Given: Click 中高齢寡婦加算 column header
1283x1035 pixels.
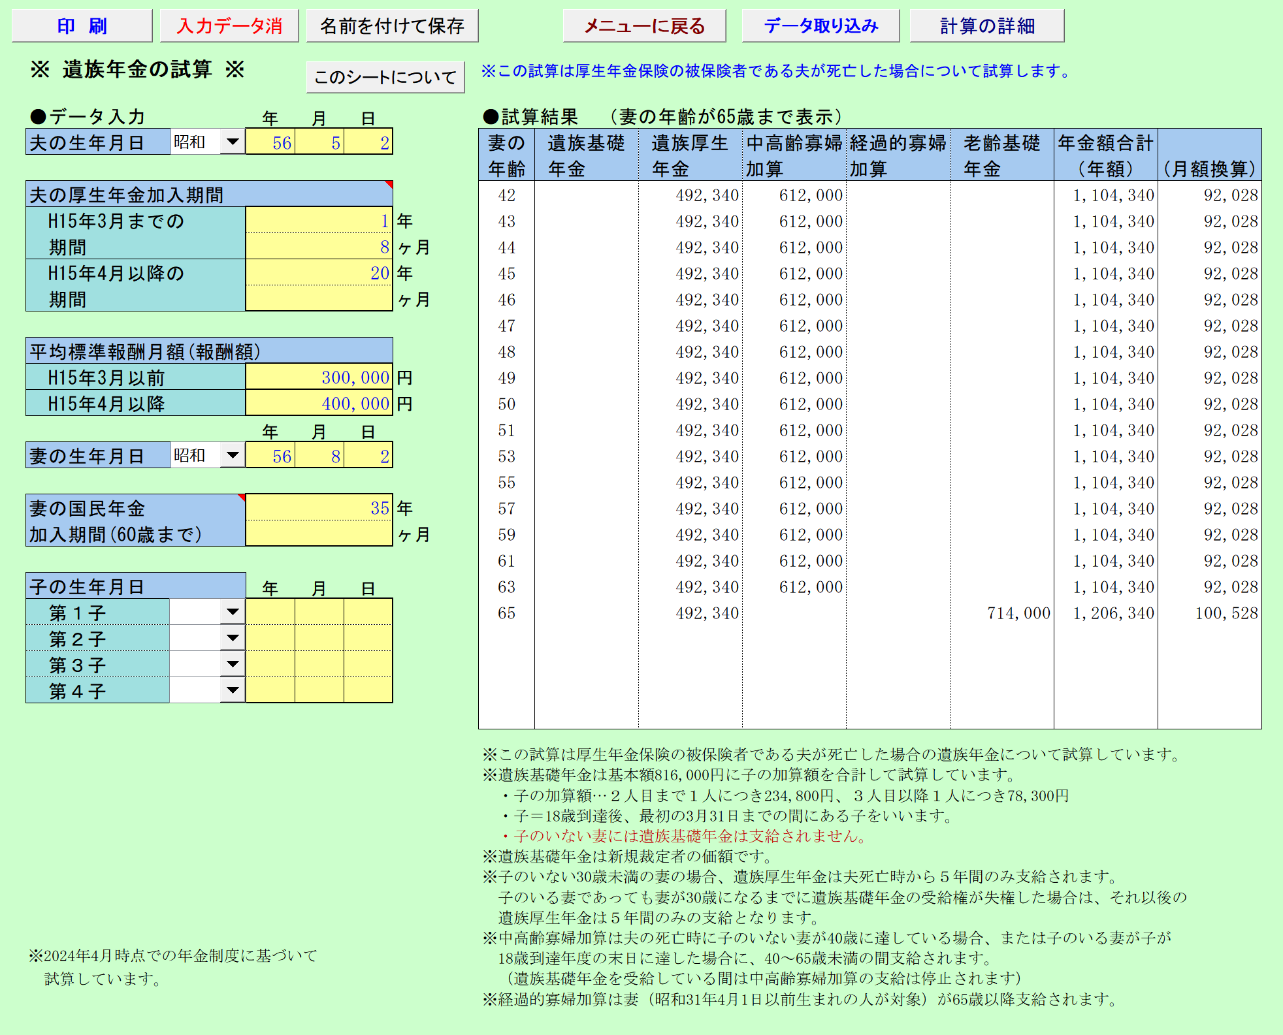Looking at the screenshot, I should coord(794,155).
